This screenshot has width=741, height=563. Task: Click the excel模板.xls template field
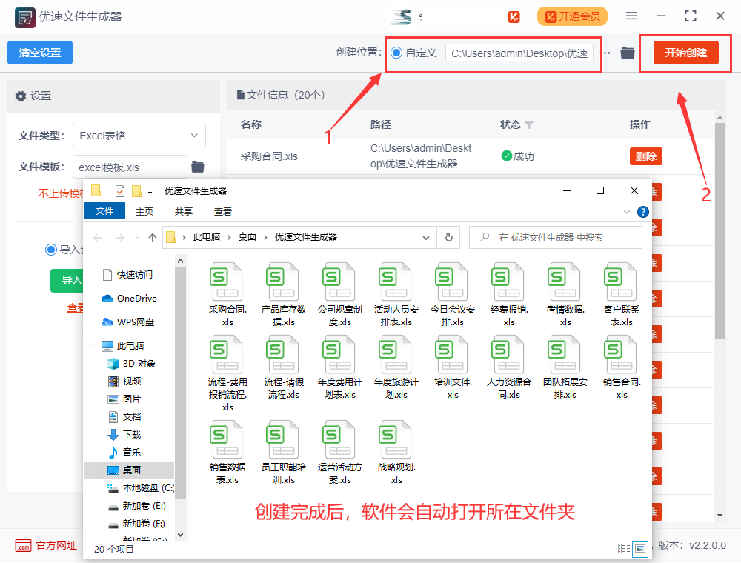pos(130,167)
